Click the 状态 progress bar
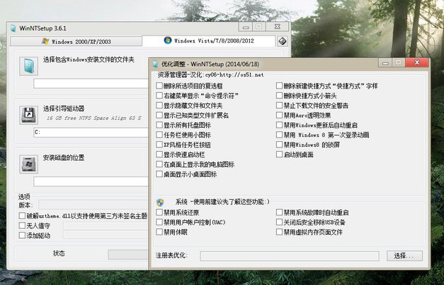444x285 pixels. [x=128, y=255]
